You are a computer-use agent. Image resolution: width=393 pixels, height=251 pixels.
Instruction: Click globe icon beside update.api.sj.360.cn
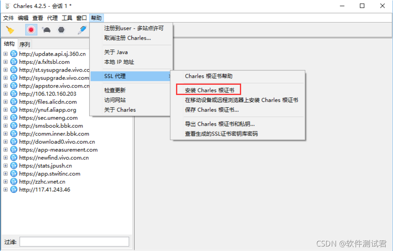coord(14,54)
